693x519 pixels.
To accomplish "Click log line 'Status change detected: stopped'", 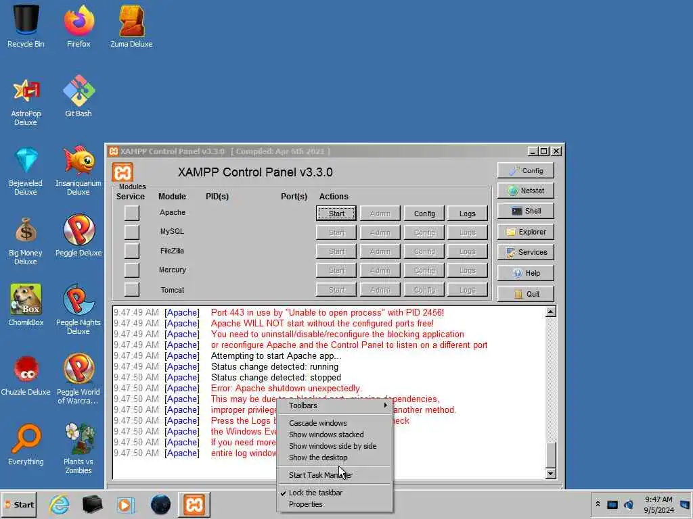I will tap(276, 378).
